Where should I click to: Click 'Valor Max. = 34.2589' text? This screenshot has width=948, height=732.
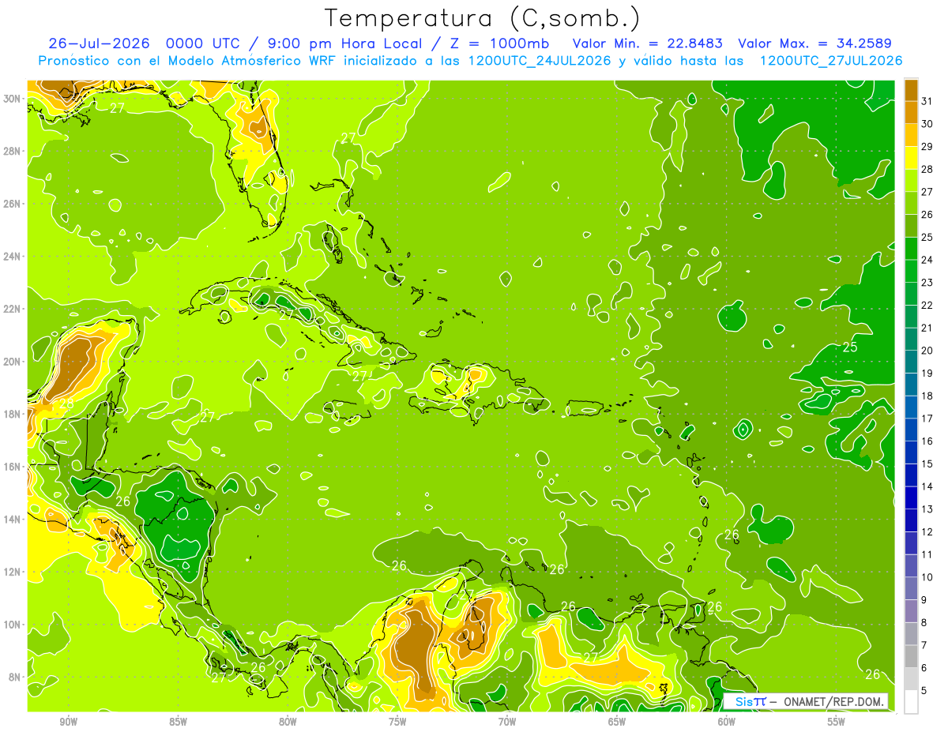tap(815, 43)
